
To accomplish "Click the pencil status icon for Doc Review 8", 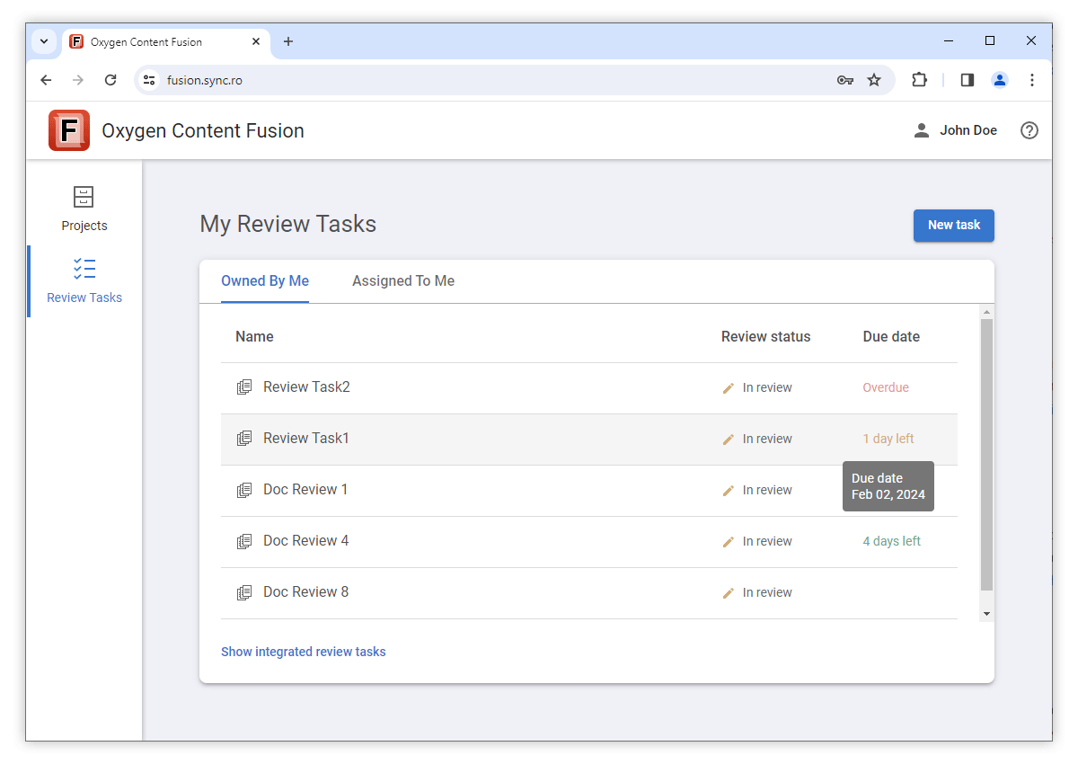I will pyautogui.click(x=729, y=593).
